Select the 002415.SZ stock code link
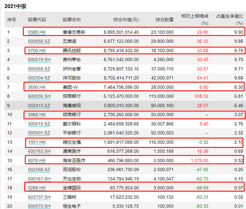The width and height of the screenshot is (246, 209). 39,106
